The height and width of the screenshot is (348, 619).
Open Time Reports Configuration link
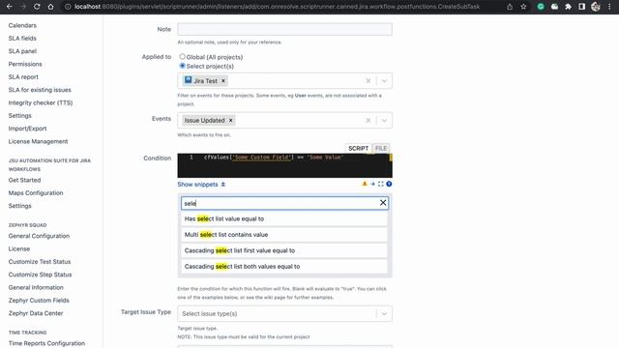pyautogui.click(x=46, y=343)
